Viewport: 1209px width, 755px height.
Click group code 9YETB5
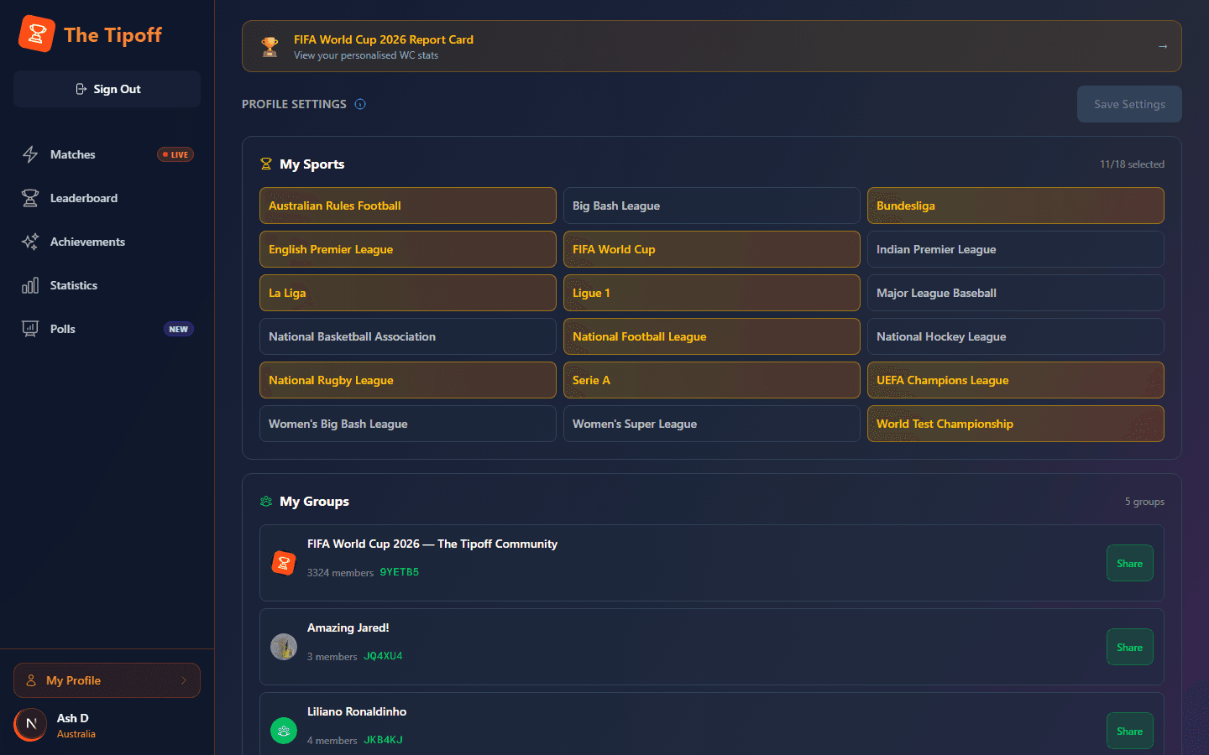400,572
